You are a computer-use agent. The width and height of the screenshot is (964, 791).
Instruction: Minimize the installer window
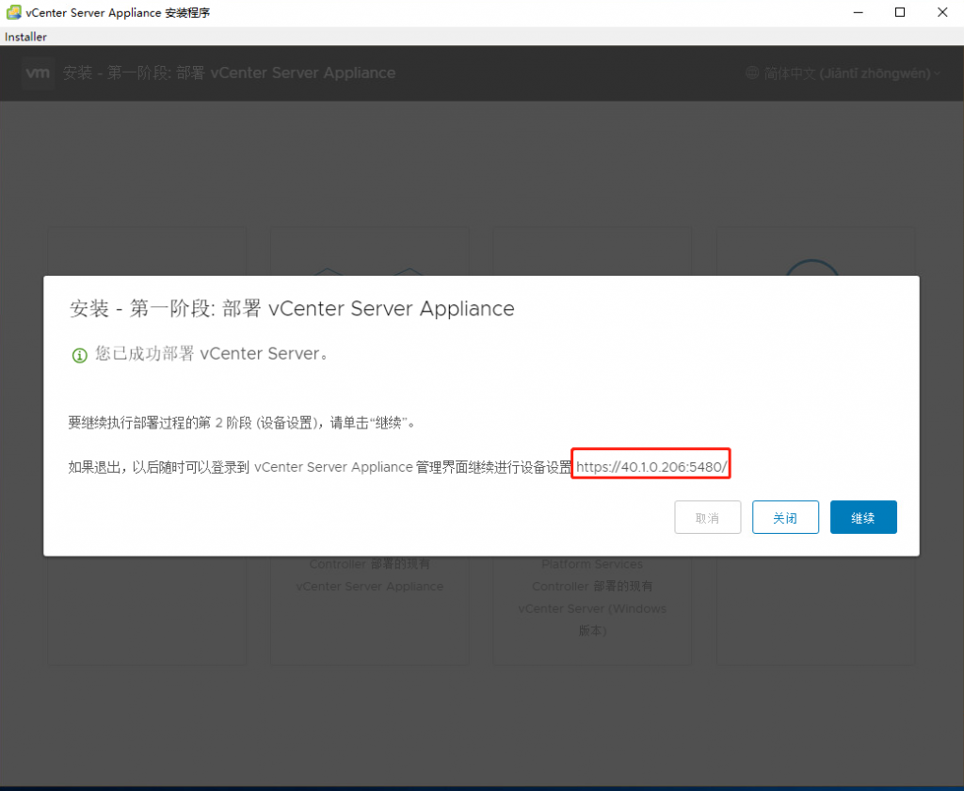[859, 12]
